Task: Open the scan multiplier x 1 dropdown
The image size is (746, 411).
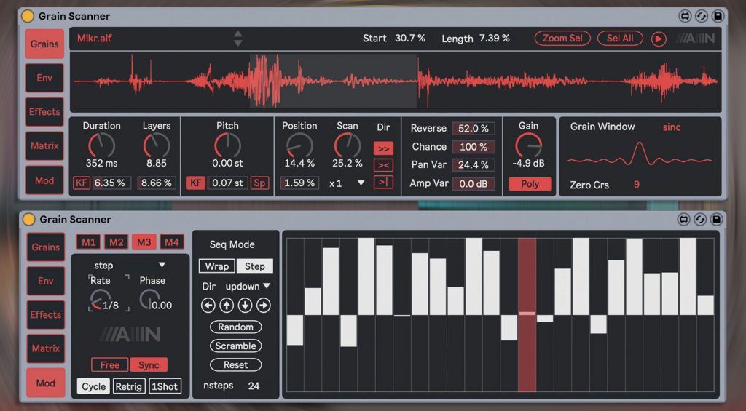Action: click(348, 183)
